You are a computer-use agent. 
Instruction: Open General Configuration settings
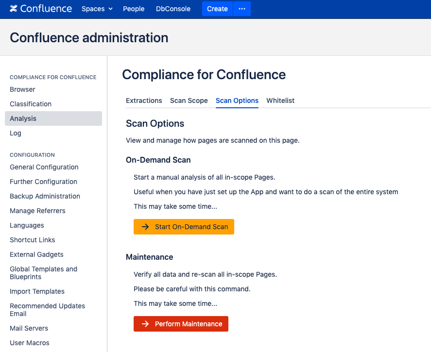click(x=44, y=167)
